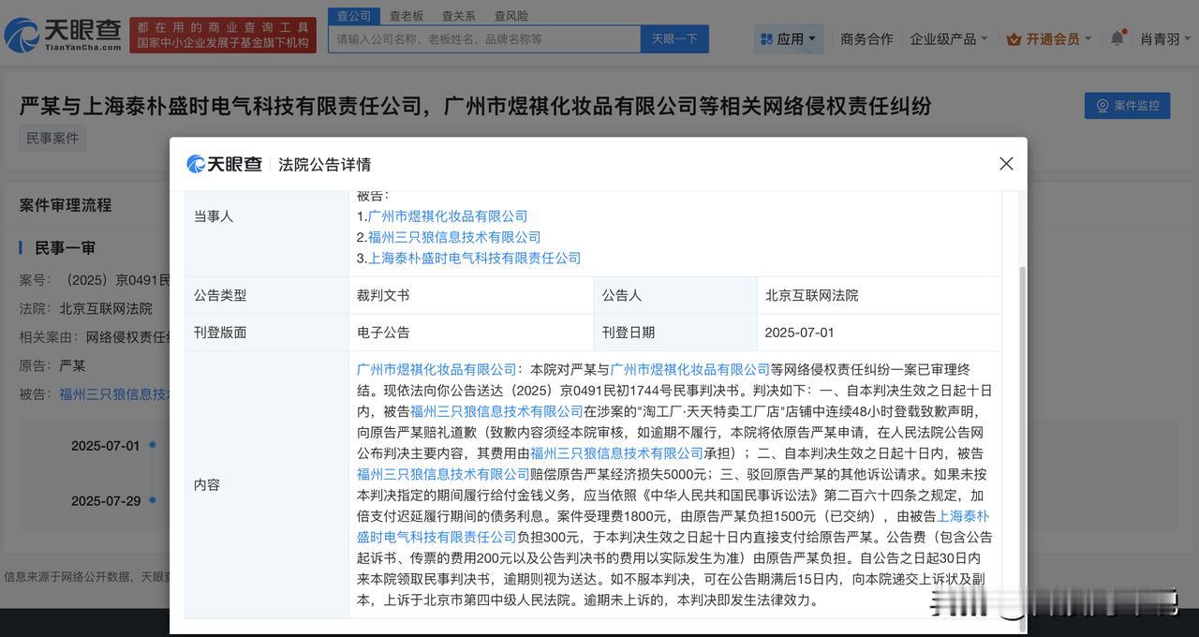The height and width of the screenshot is (637, 1199).
Task: Close the court announcement details dialog
Action: (x=1006, y=164)
